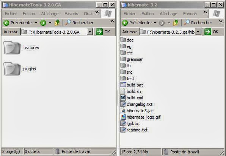Open the Edition menu in hibernate-3.2 window
The height and width of the screenshot is (156, 226).
pos(148,14)
